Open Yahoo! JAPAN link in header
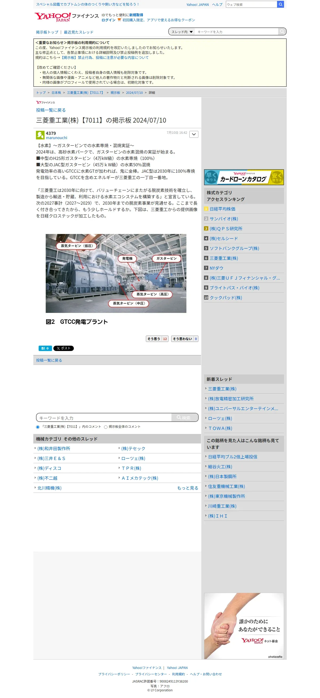 pyautogui.click(x=197, y=5)
